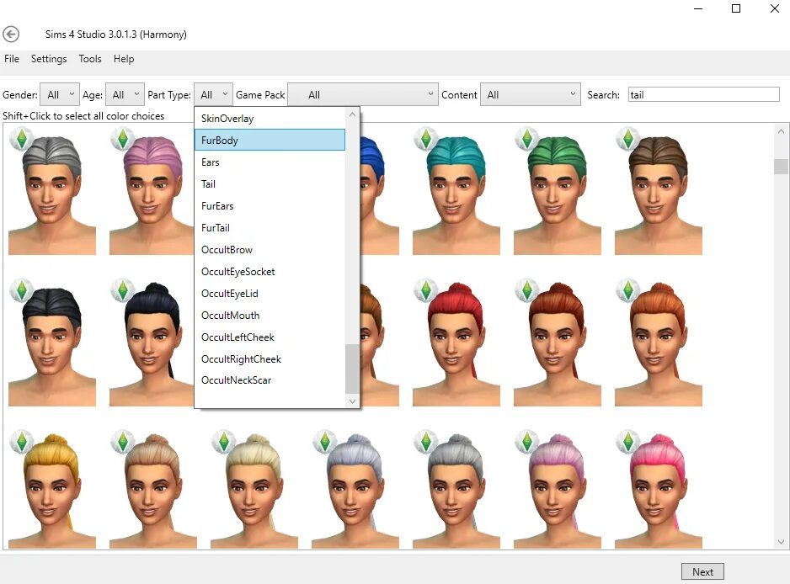
Task: Select the yellow bun hair thumbnail
Action: [x=52, y=490]
